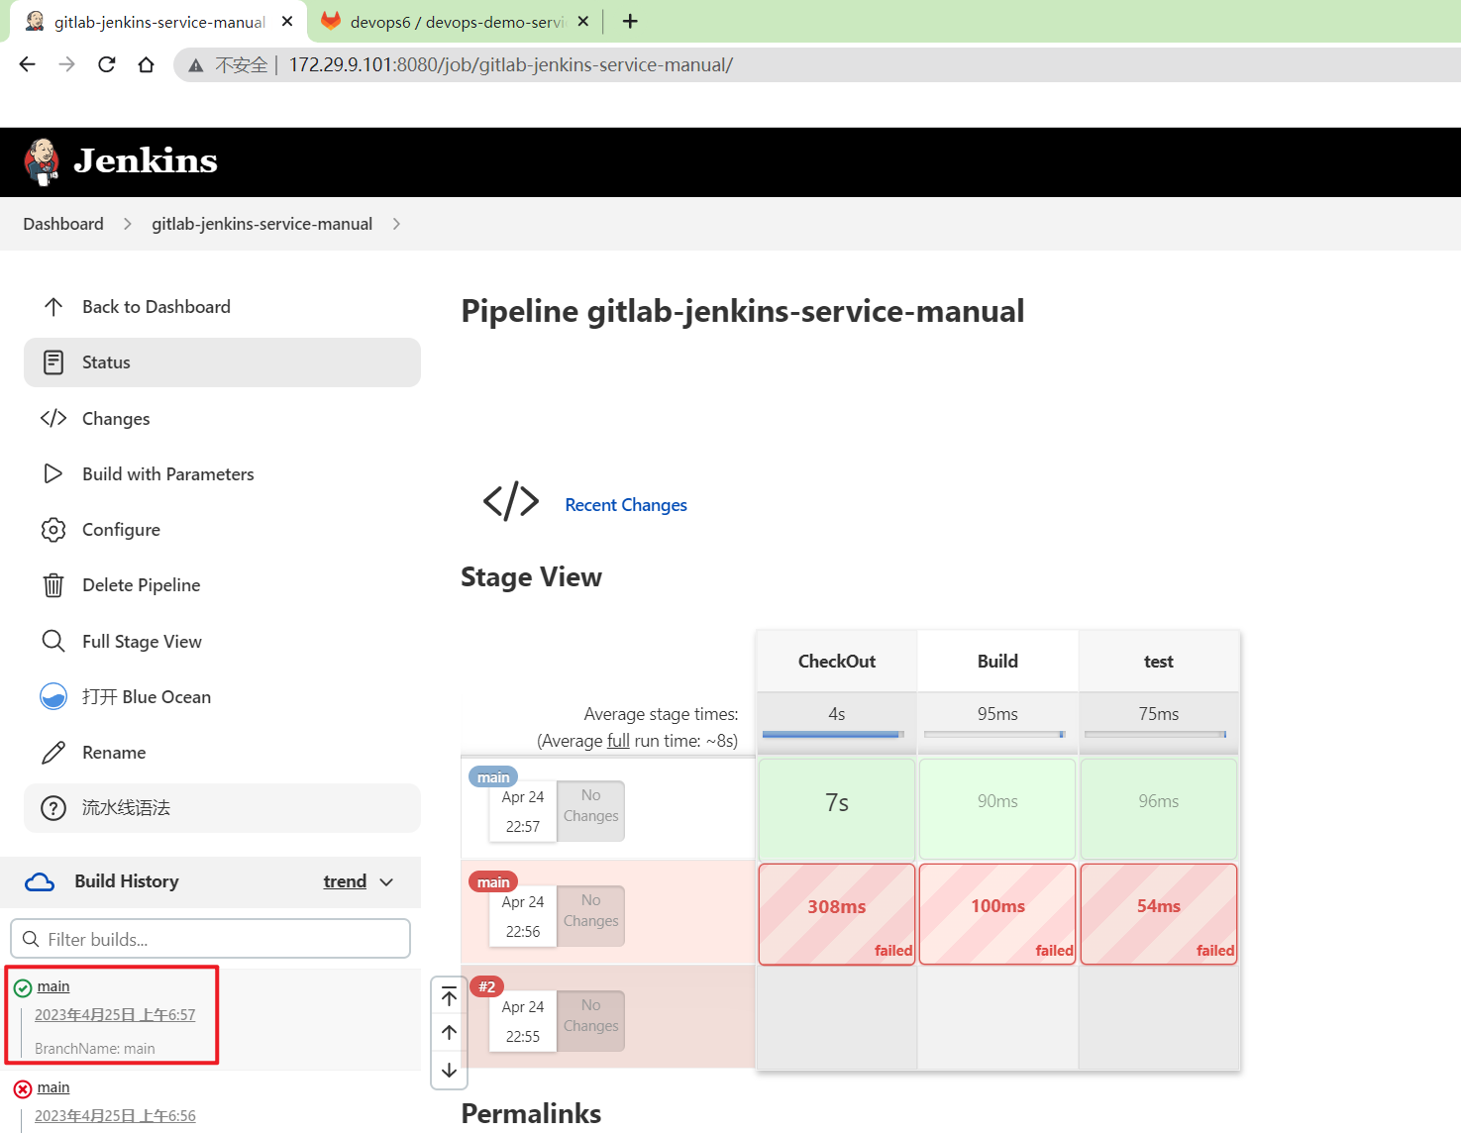
Task: Open the 2023年4月25日 上午6:57 build date link
Action: pyautogui.click(x=115, y=1015)
